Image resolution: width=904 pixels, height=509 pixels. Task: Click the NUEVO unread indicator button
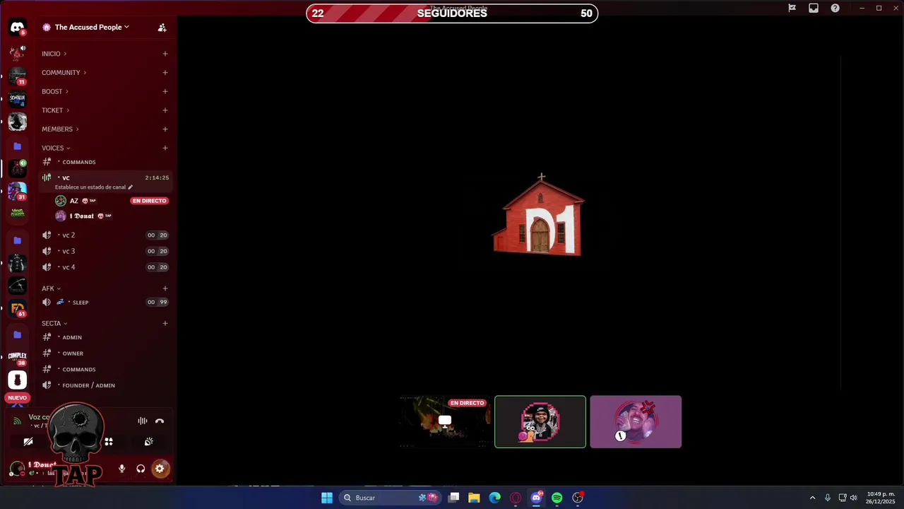pyautogui.click(x=18, y=398)
